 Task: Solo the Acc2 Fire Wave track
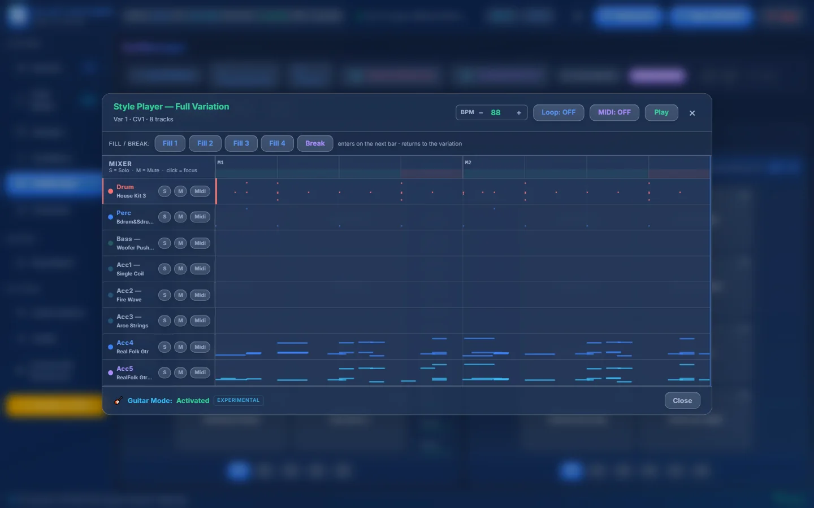click(164, 295)
